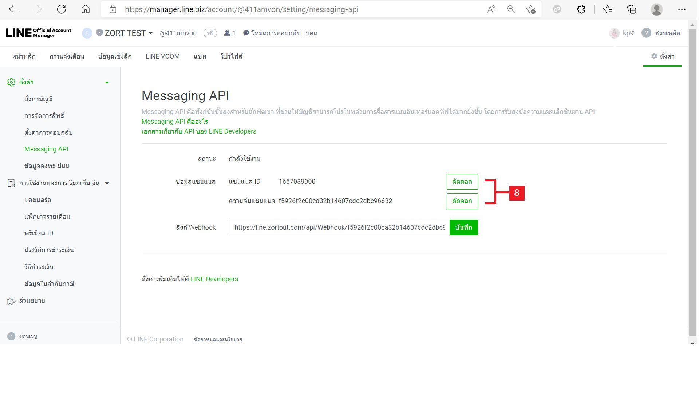Viewport: 699px width, 393px height.
Task: Click the gear icon beside ตั้งค่า in sidebar
Action: pos(11,82)
